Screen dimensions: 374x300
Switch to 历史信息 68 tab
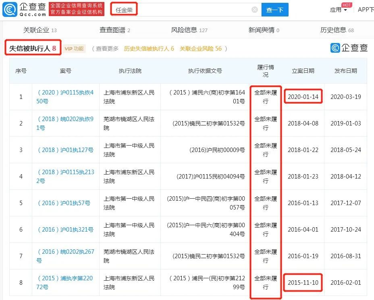point(337,30)
